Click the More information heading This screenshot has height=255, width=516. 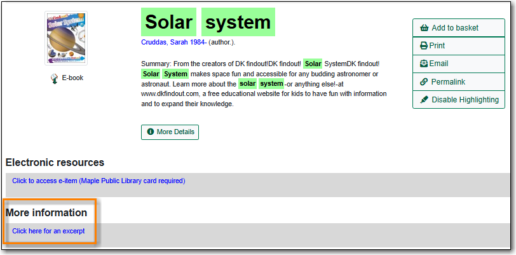(x=46, y=213)
